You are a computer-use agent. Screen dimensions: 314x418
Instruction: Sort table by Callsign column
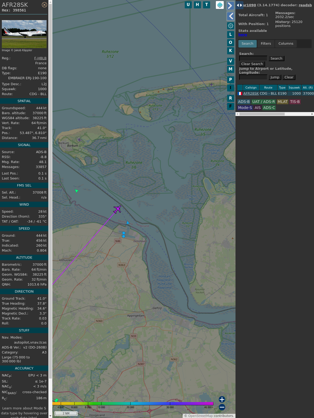[x=251, y=88]
